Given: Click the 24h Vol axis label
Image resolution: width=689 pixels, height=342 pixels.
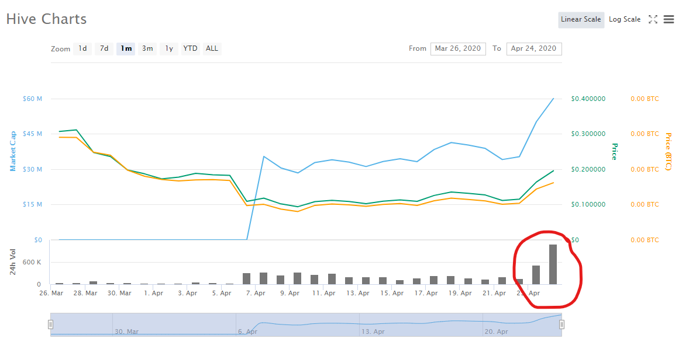Looking at the screenshot, I should (x=13, y=262).
